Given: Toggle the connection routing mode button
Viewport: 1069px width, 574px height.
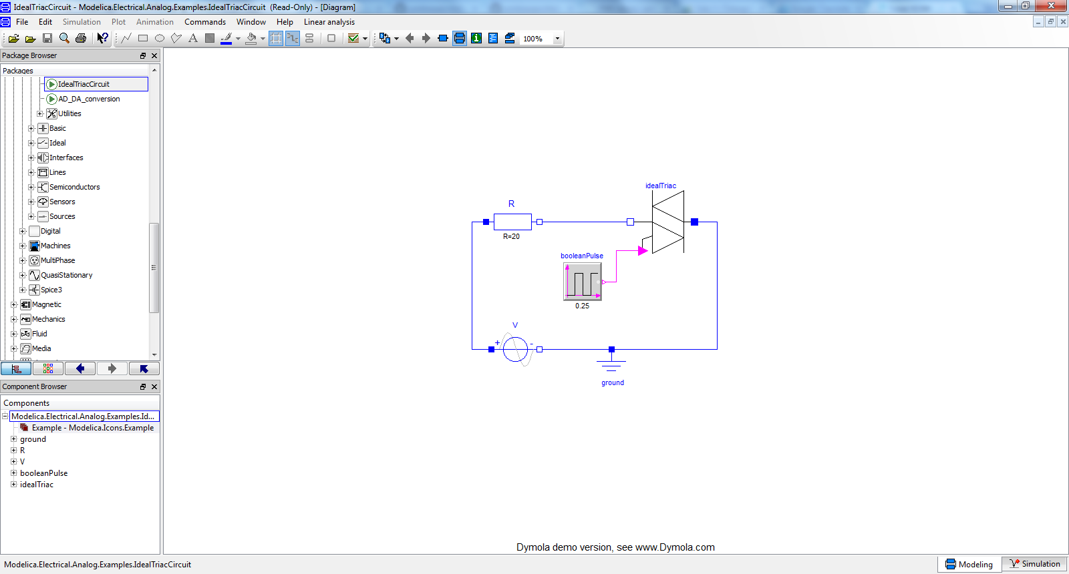Looking at the screenshot, I should (x=293, y=38).
